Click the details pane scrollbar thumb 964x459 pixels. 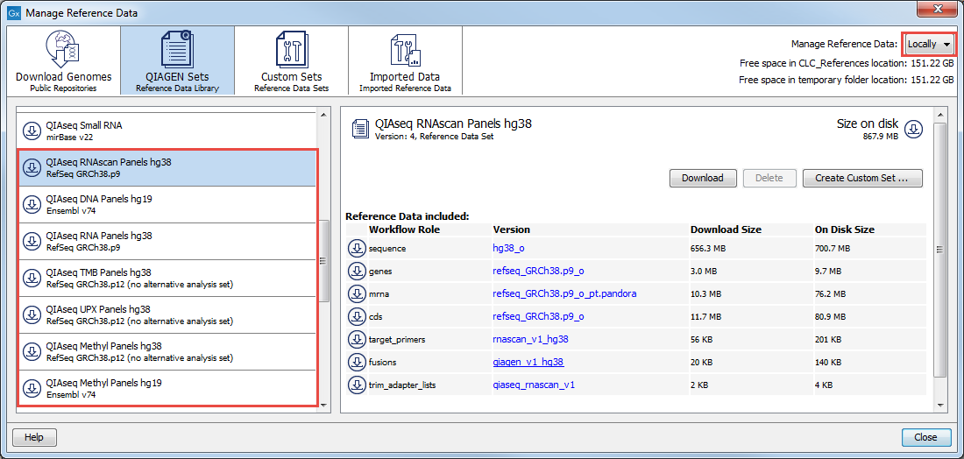click(x=939, y=249)
